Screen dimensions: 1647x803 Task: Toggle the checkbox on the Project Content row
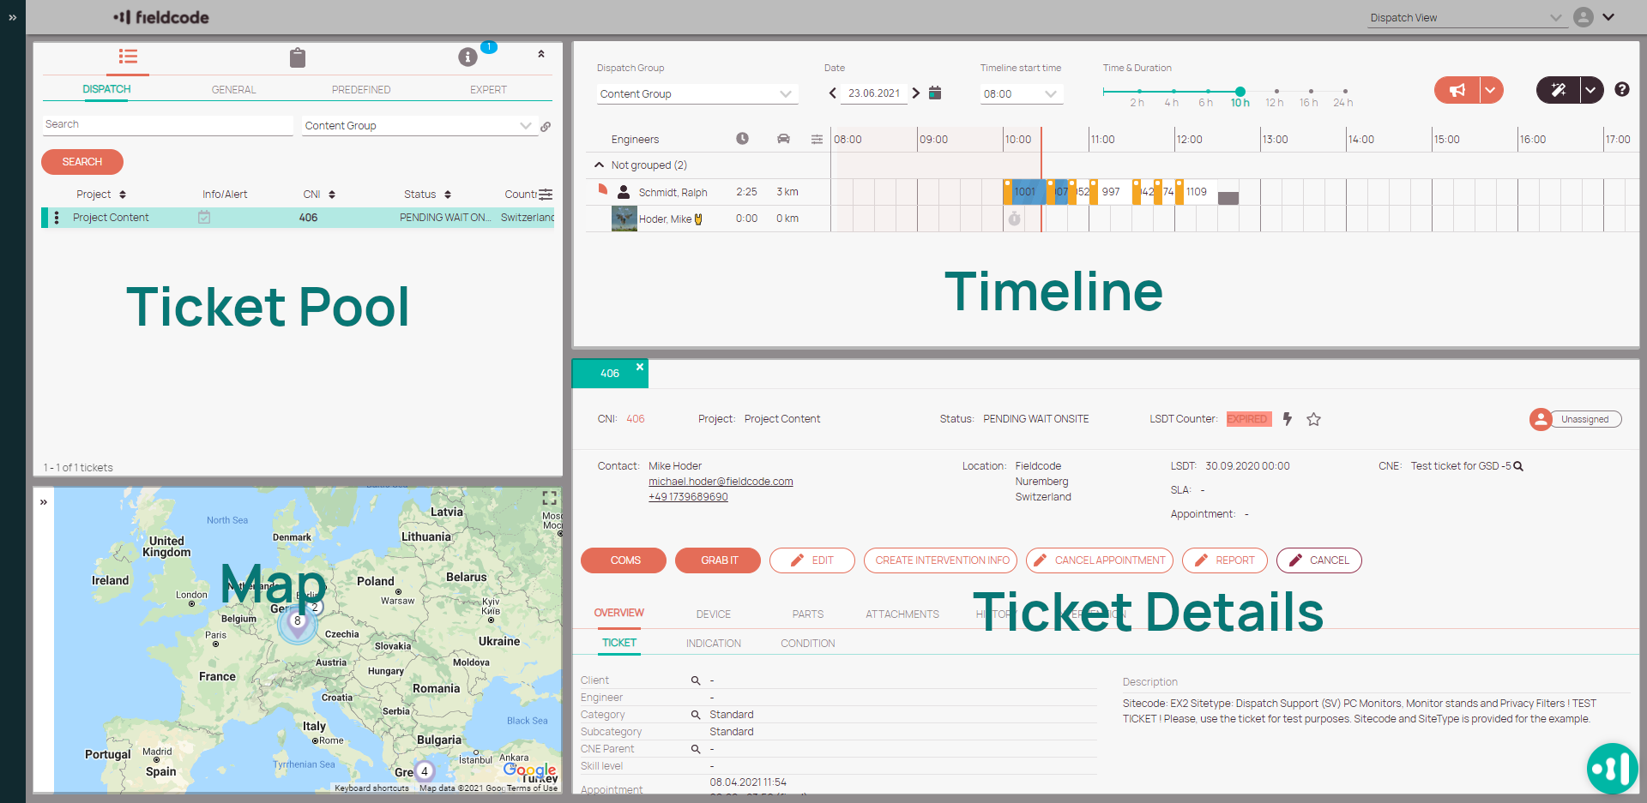click(x=204, y=218)
